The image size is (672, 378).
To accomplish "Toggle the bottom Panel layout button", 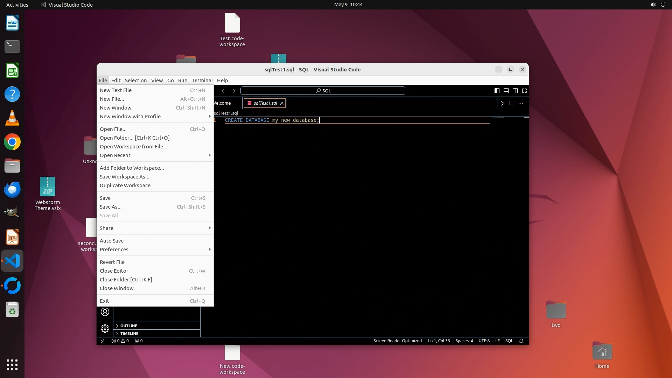I will click(x=506, y=91).
